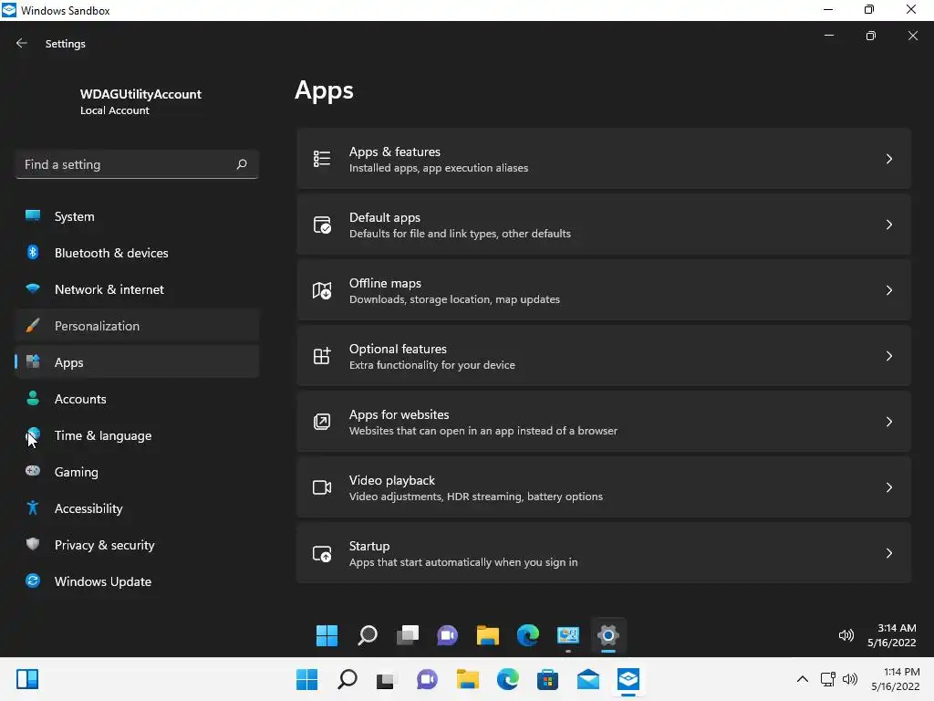Open sandbox taskbar Search icon
Screen dimensions: 934x701
[x=368, y=635]
